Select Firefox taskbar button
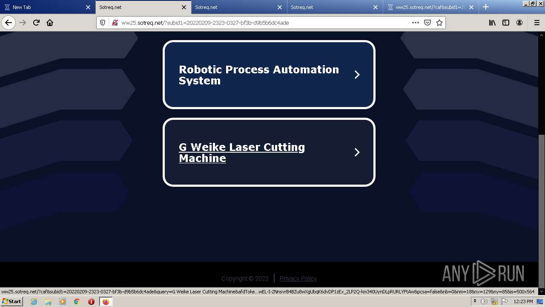The image size is (545, 307). point(106,301)
